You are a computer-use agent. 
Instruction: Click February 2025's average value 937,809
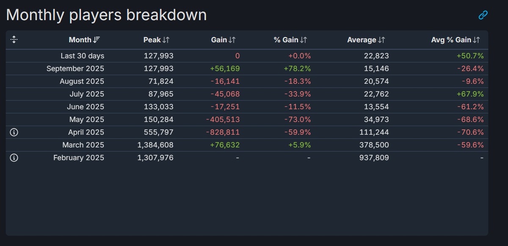[x=372, y=158]
